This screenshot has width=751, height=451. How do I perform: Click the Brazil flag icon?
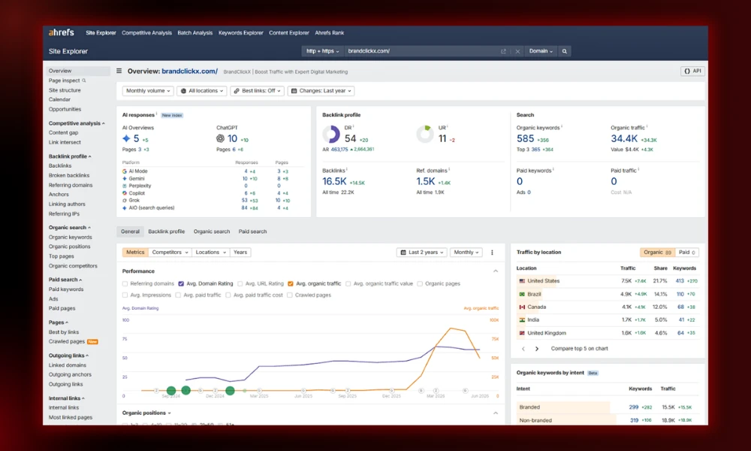click(522, 294)
